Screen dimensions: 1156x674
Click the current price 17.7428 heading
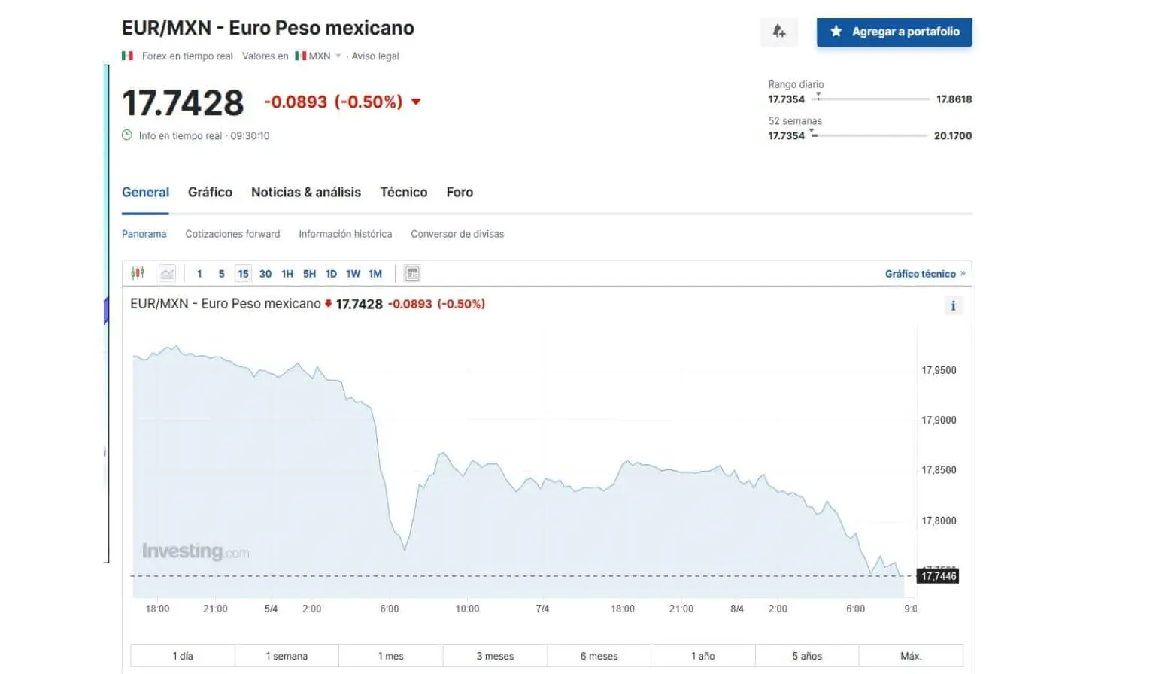[183, 103]
